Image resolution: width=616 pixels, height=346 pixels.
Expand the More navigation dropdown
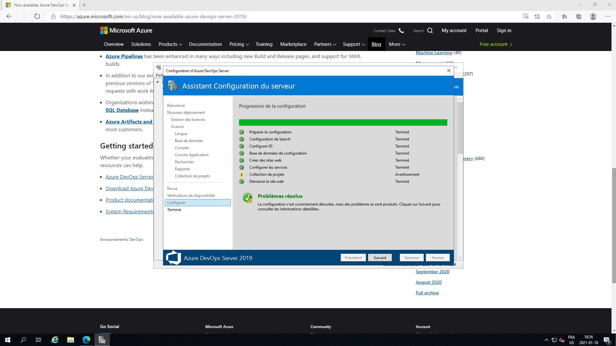tap(397, 44)
